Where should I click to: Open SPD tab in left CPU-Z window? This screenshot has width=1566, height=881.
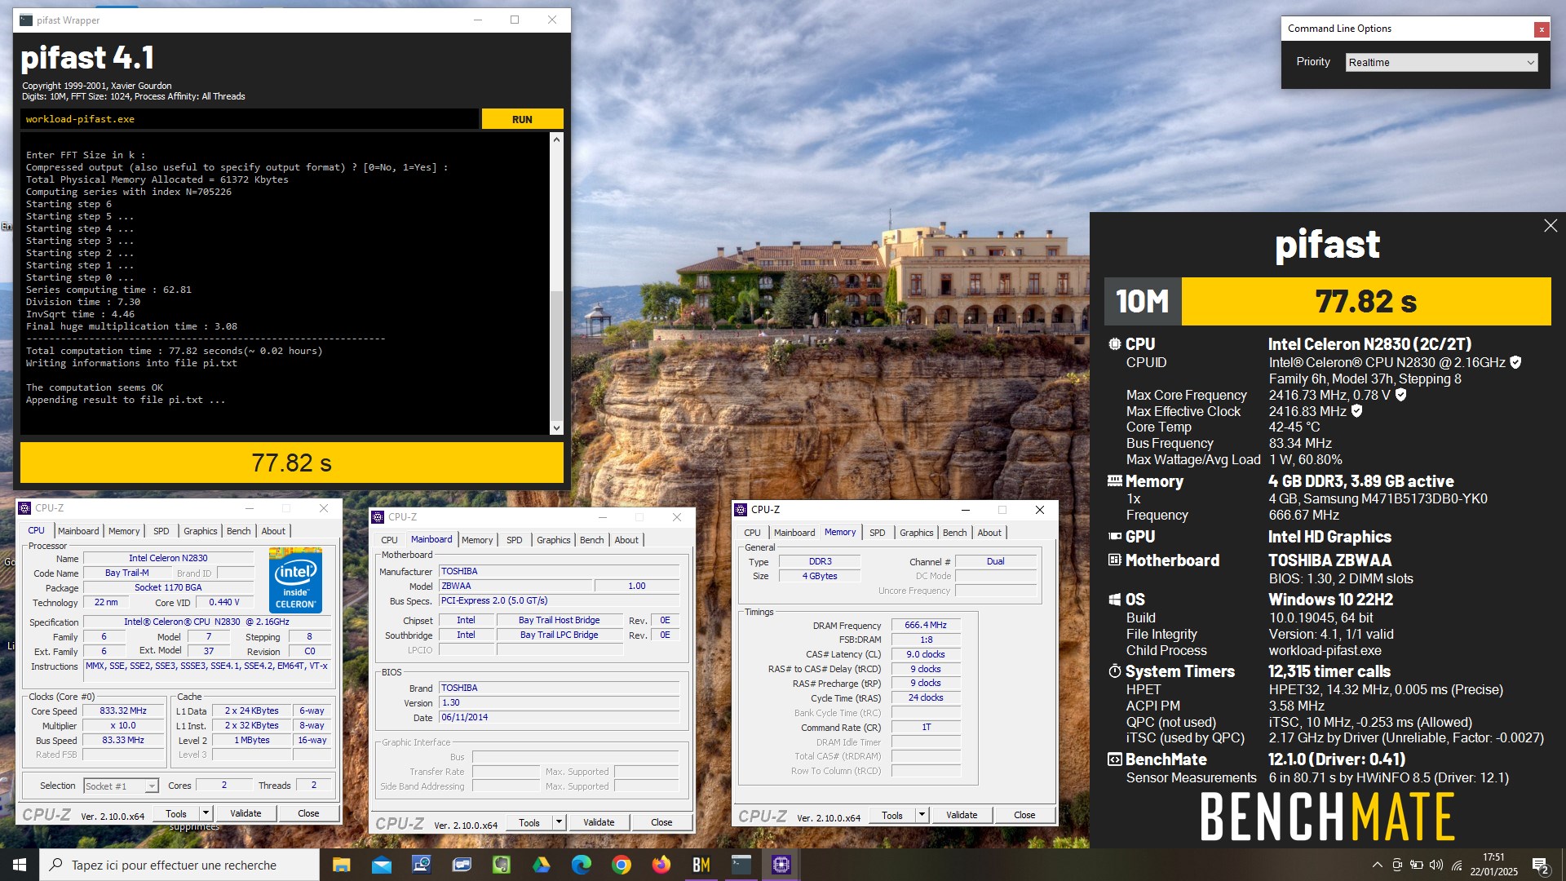coord(161,531)
